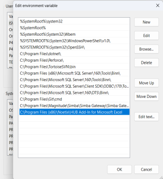The image size is (163, 179).
Task: Select the SQL Server 160\DTS\Binn entry
Action: [74, 93]
